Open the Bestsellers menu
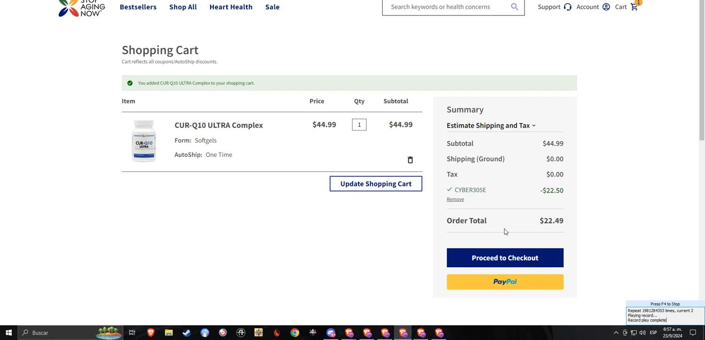 pos(138,7)
